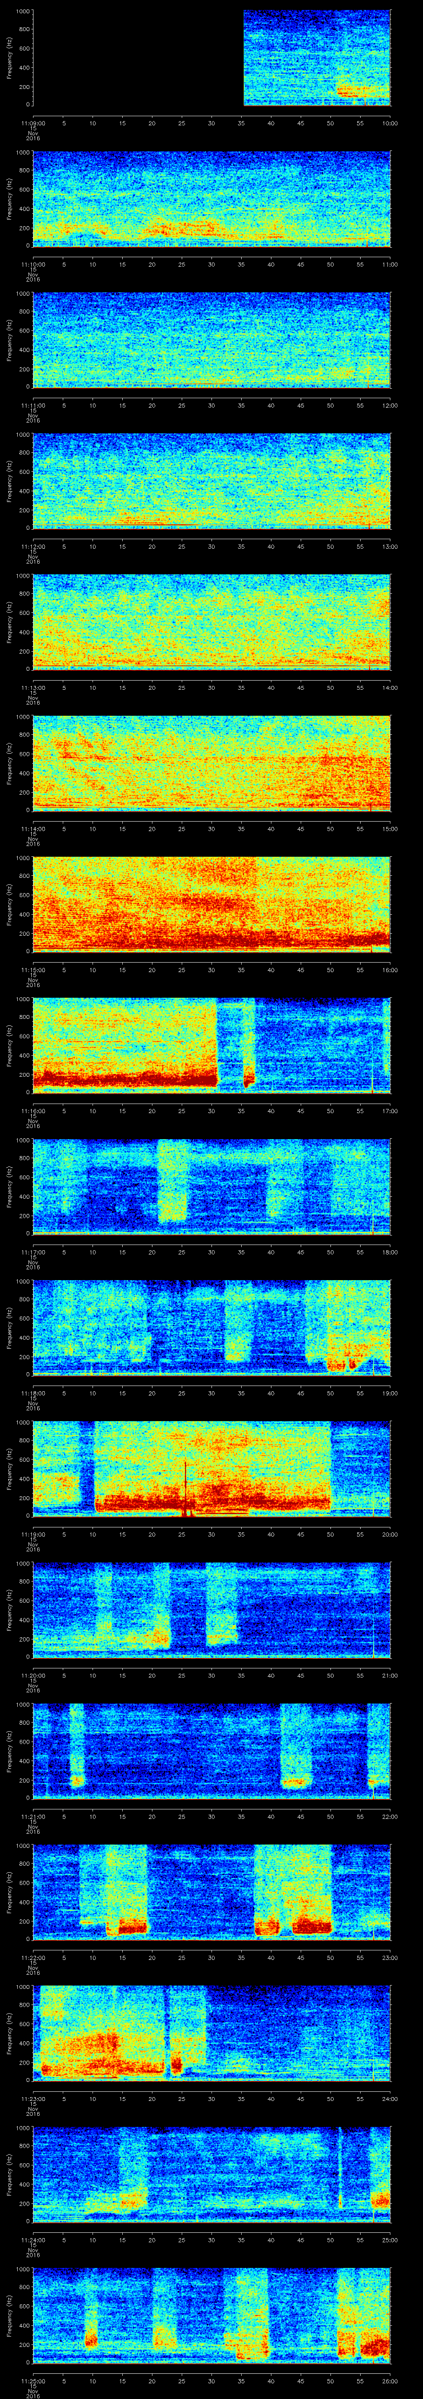
Task: Click the 17:00 end tick label
Action: [390, 1110]
